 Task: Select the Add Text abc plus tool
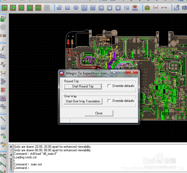coord(3,136)
